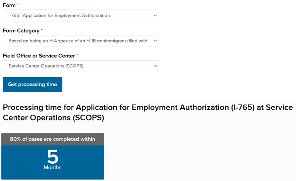Expand the Form dropdown arrow
Viewport: 296px width, 181px height.
[154, 16]
